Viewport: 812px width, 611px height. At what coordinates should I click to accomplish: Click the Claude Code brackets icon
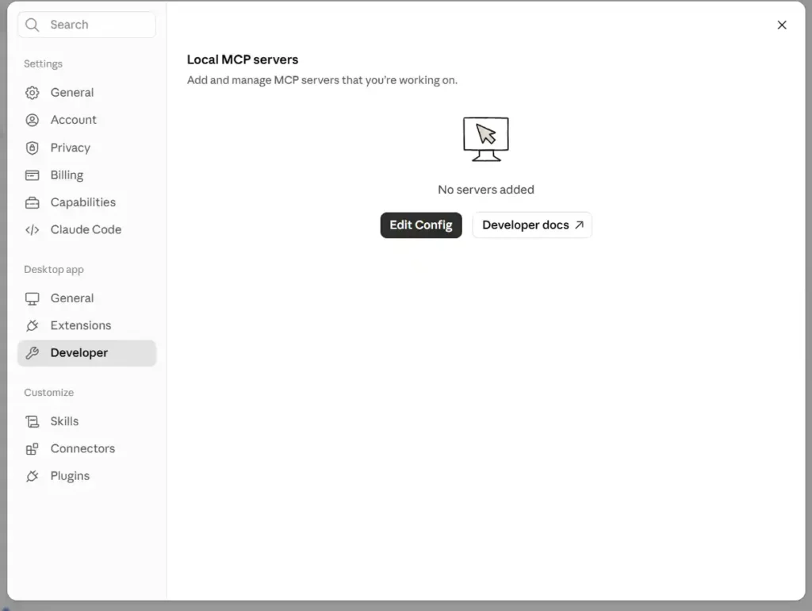pyautogui.click(x=32, y=229)
